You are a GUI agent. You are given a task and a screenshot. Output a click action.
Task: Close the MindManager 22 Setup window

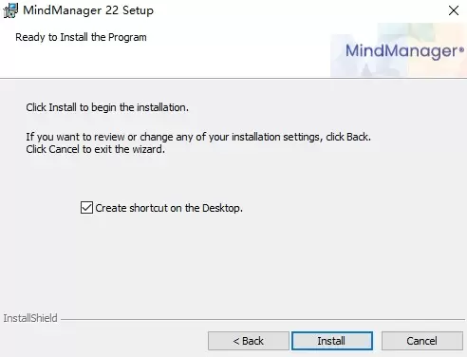point(454,10)
